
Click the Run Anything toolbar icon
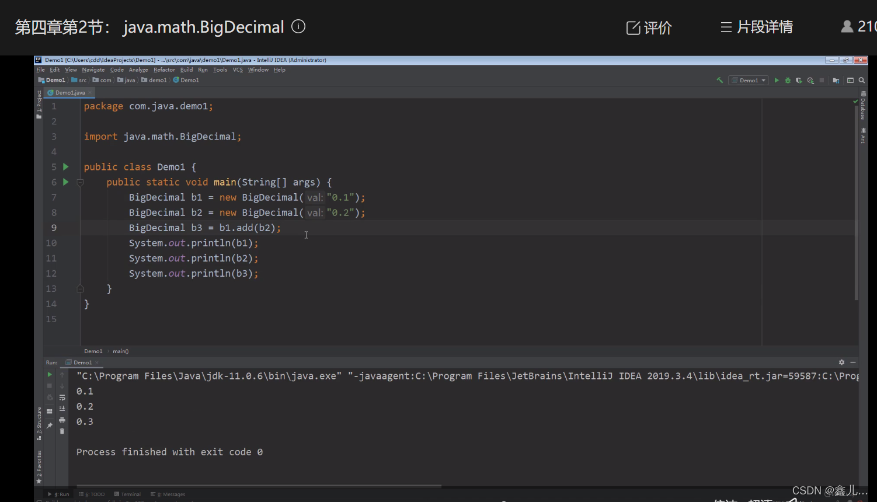pos(850,81)
